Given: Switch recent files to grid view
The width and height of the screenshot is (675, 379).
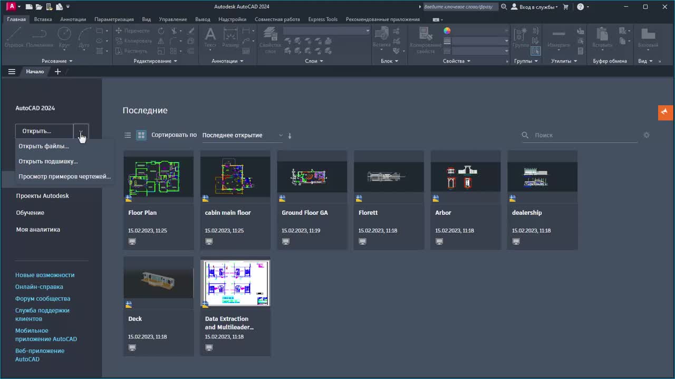Looking at the screenshot, I should 141,135.
